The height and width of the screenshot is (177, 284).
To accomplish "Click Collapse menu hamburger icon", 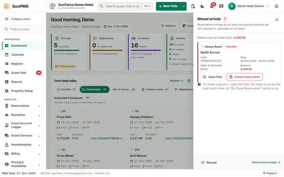I will click(x=7, y=19).
